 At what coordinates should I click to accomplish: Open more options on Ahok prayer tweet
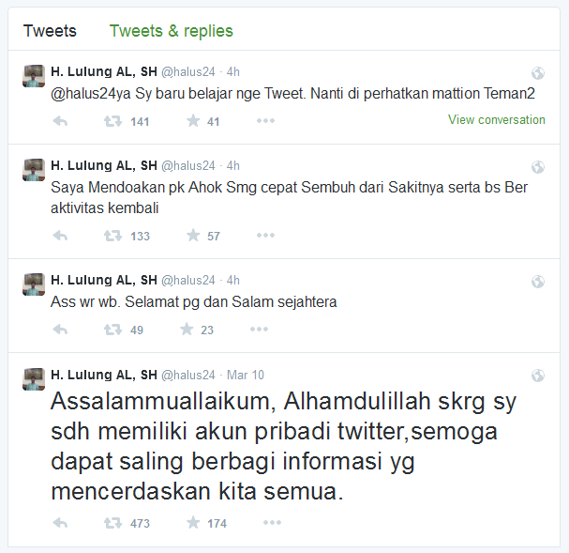(265, 236)
